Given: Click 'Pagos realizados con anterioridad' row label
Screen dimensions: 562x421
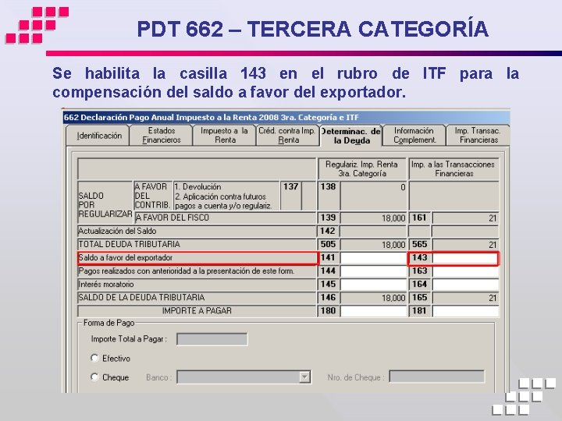Looking at the screenshot, I should [187, 271].
